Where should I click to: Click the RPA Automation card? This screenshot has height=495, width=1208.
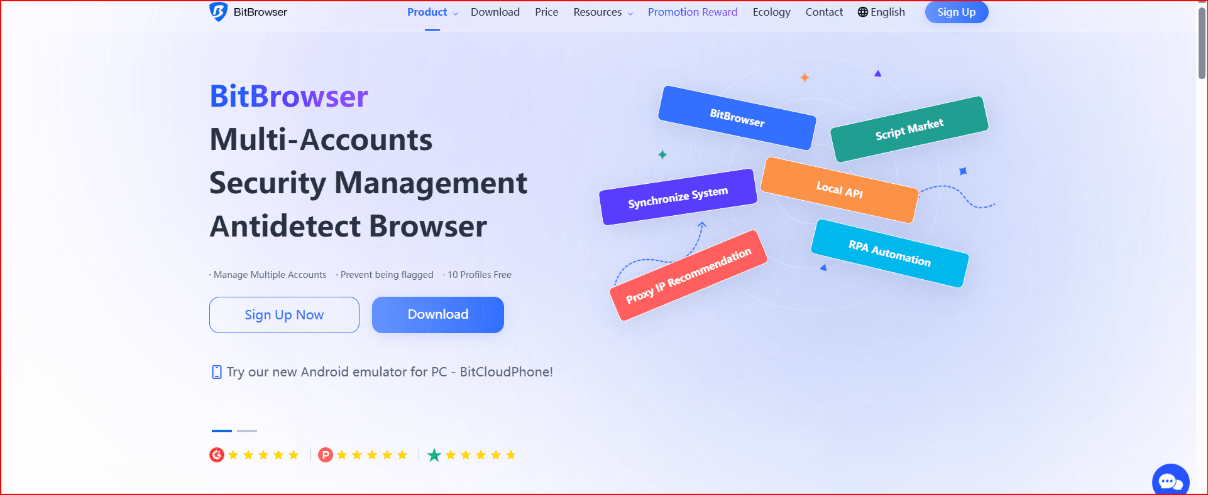coord(889,253)
